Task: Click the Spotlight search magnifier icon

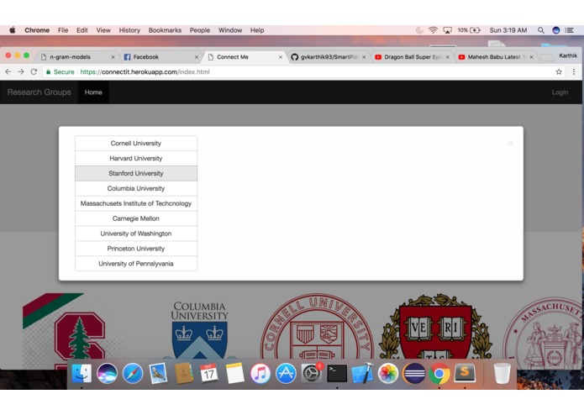Action: [541, 30]
